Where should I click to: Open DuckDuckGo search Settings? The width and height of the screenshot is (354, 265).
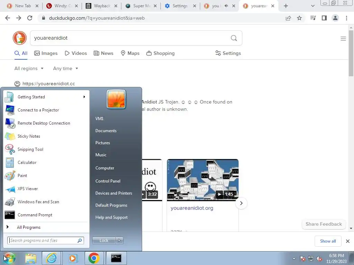click(228, 53)
